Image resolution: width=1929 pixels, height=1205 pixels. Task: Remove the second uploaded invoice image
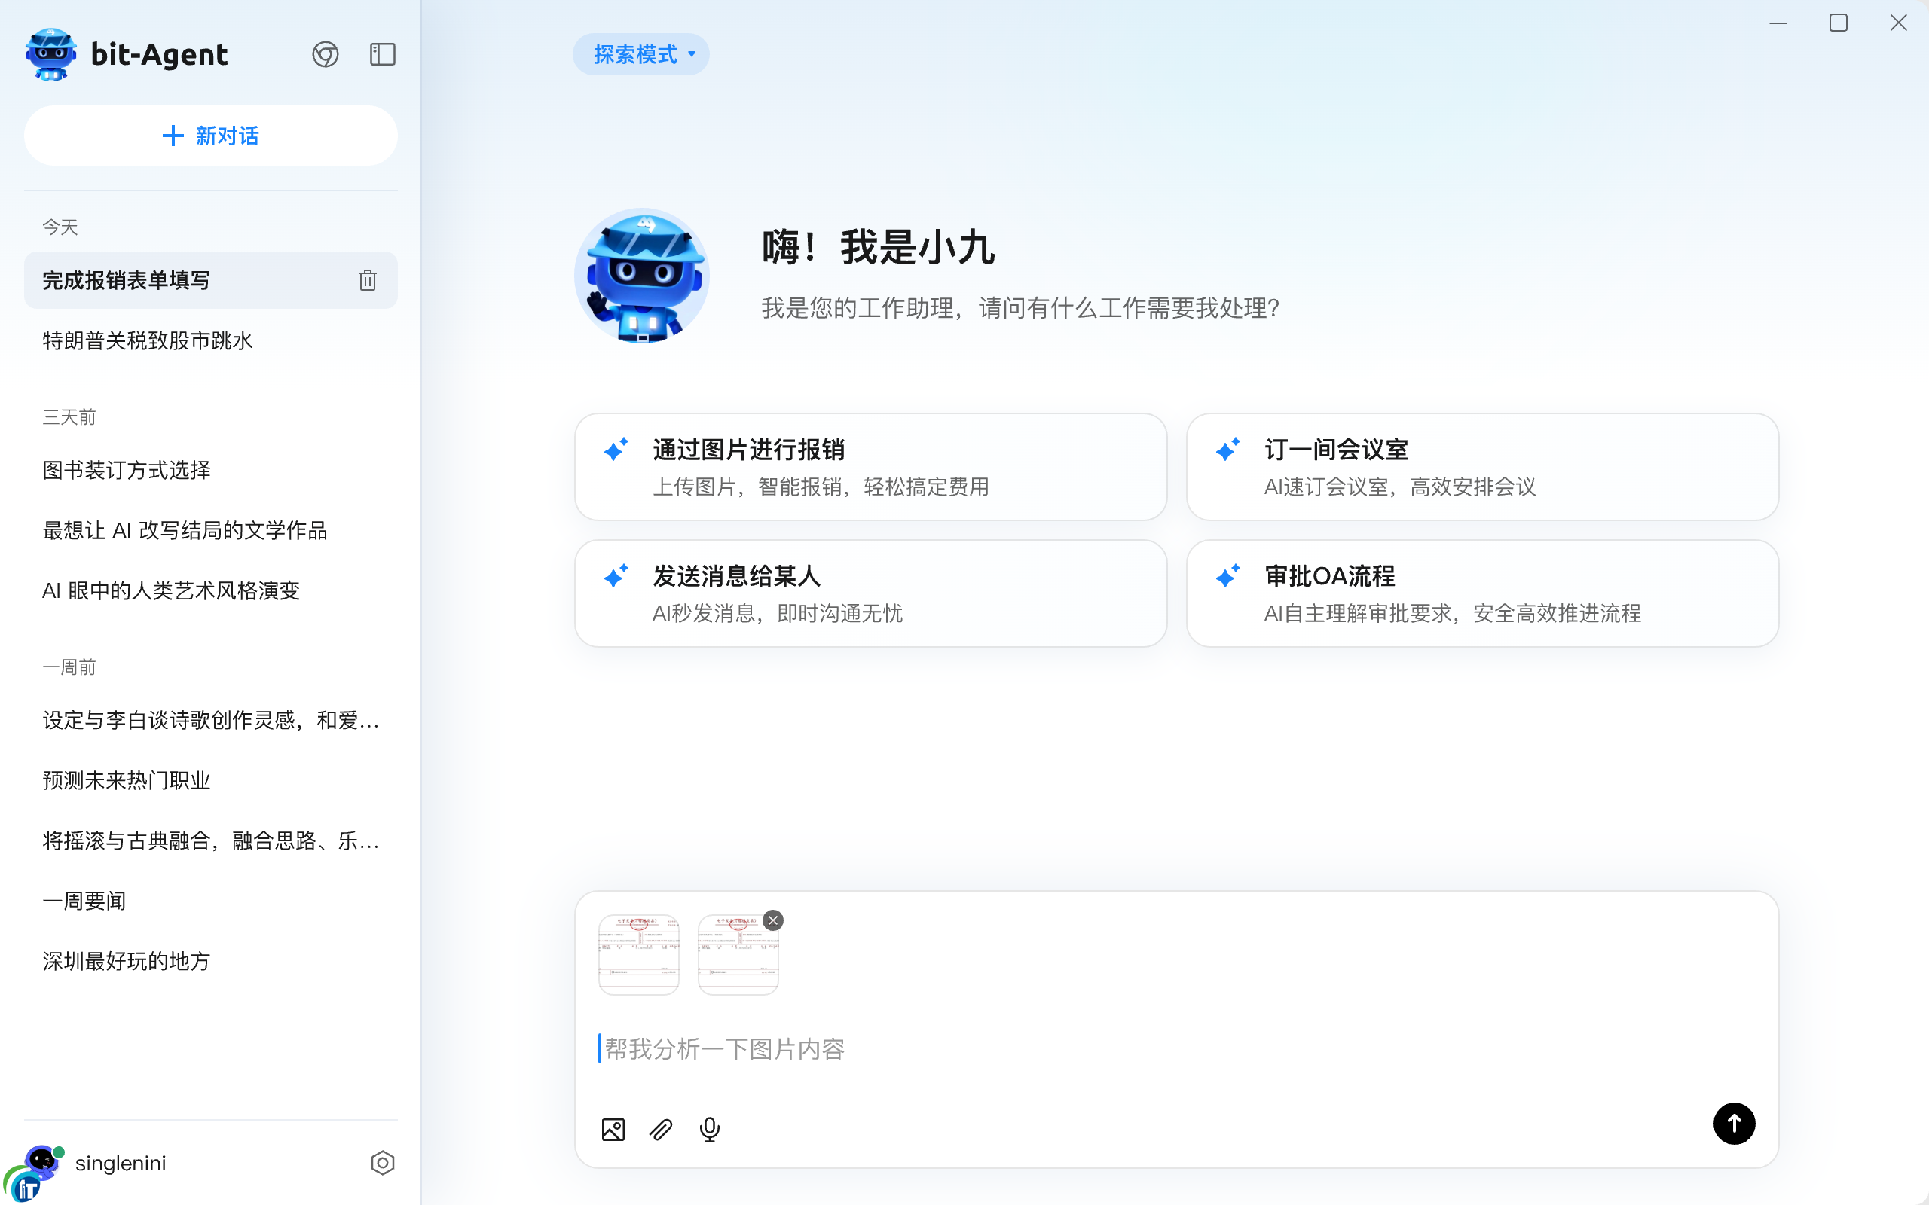[x=773, y=920]
